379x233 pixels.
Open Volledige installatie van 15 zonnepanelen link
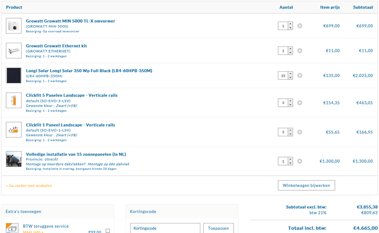pyautogui.click(x=76, y=154)
